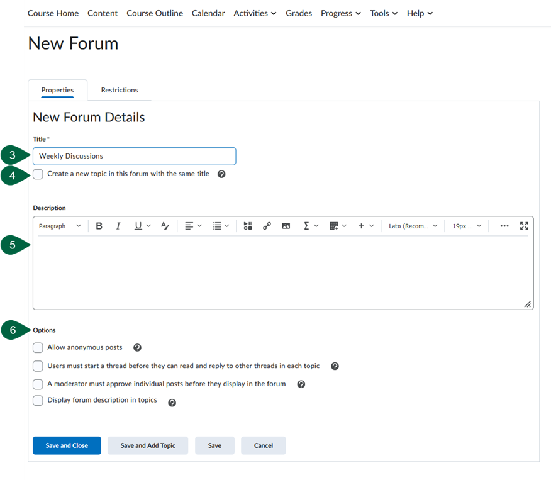Screen dimensions: 551x480
Task: Click the help icon next to anonymous posts
Action: pyautogui.click(x=137, y=347)
